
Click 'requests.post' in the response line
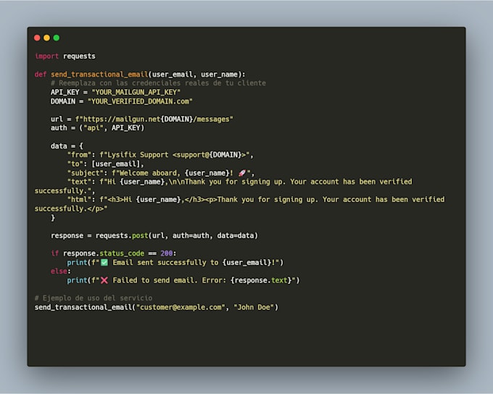pyautogui.click(x=122, y=235)
